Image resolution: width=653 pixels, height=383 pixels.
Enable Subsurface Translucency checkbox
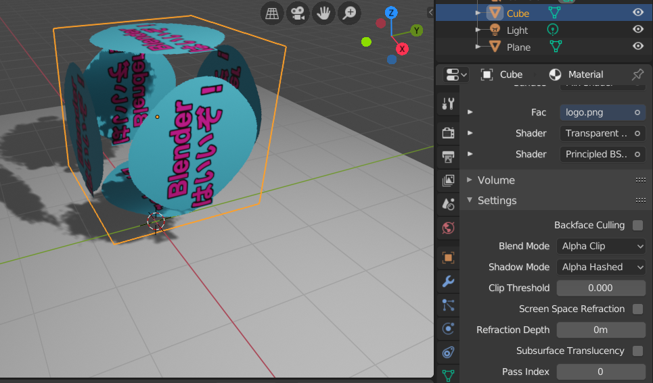pos(637,351)
